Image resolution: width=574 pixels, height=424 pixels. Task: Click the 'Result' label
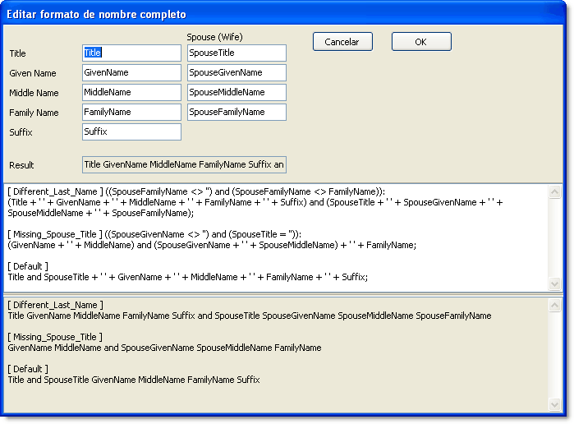pos(21,165)
